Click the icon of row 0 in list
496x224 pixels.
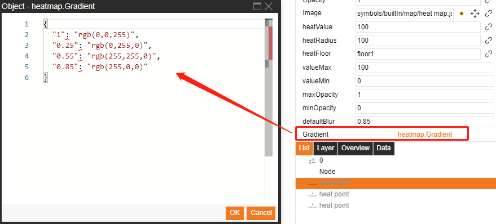[x=312, y=160]
